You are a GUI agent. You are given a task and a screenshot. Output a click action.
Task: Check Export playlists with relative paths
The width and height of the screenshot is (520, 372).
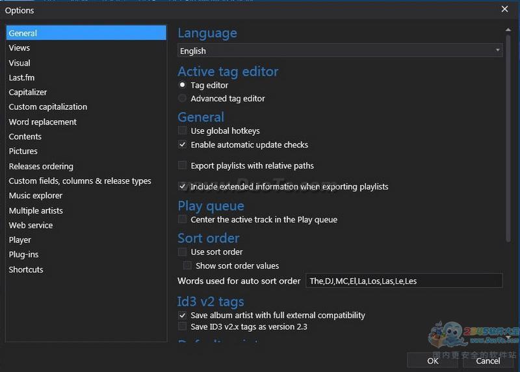pyautogui.click(x=182, y=166)
